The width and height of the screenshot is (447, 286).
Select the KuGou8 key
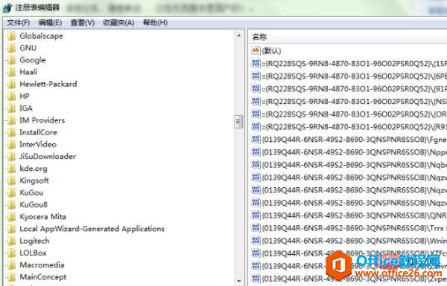tap(34, 205)
